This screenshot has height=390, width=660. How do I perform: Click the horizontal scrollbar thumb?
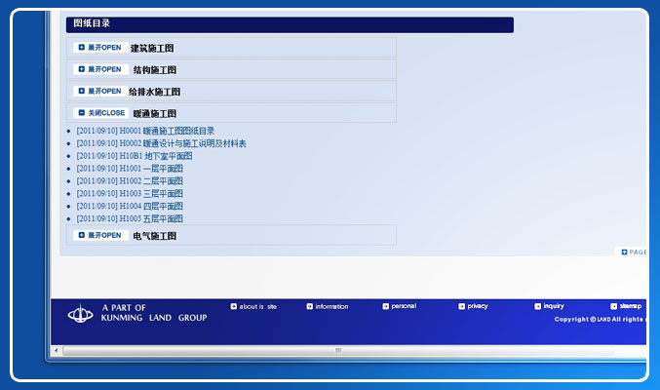tap(338, 350)
